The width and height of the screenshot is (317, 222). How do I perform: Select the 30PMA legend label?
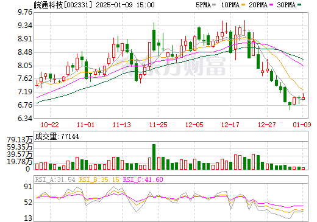286,5
